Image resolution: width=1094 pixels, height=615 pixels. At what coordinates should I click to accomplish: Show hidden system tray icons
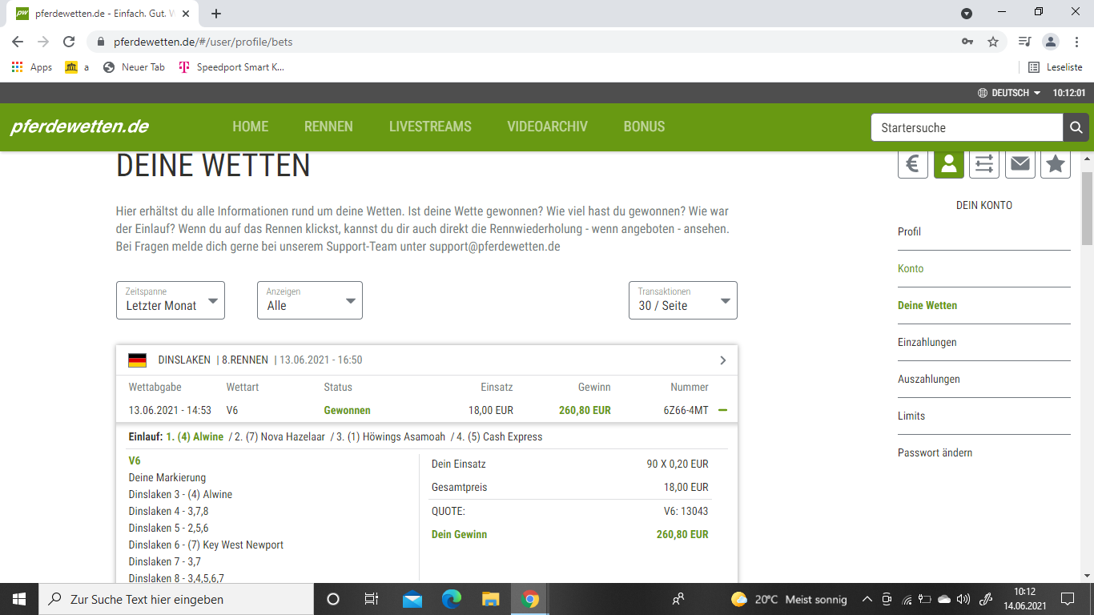(867, 599)
